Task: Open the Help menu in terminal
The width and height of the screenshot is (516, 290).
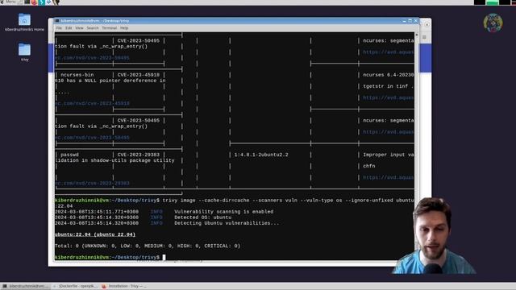Action: [124, 28]
